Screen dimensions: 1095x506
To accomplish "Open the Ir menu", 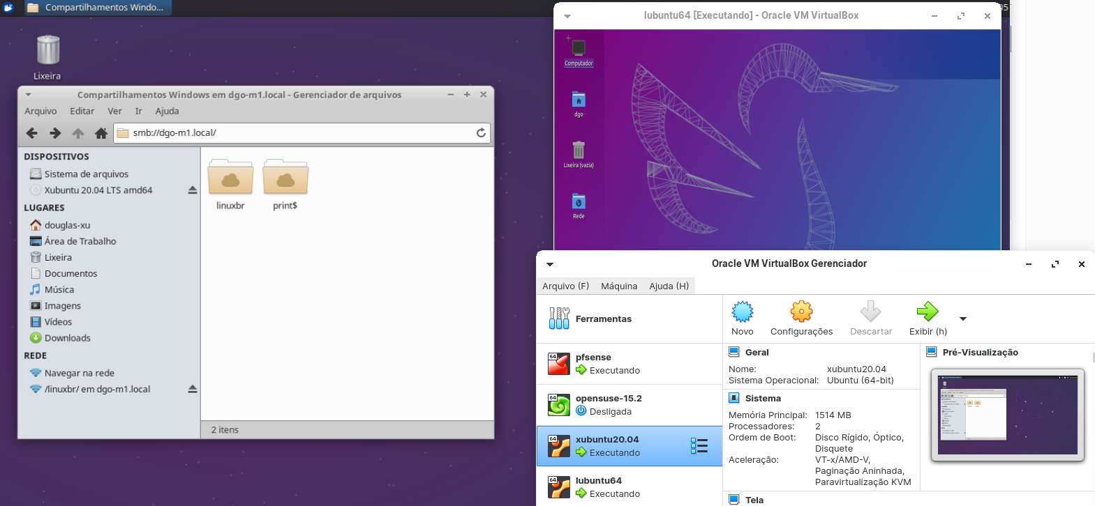I will pos(138,112).
